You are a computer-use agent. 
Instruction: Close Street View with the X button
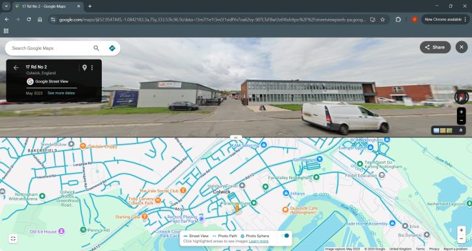[462, 47]
